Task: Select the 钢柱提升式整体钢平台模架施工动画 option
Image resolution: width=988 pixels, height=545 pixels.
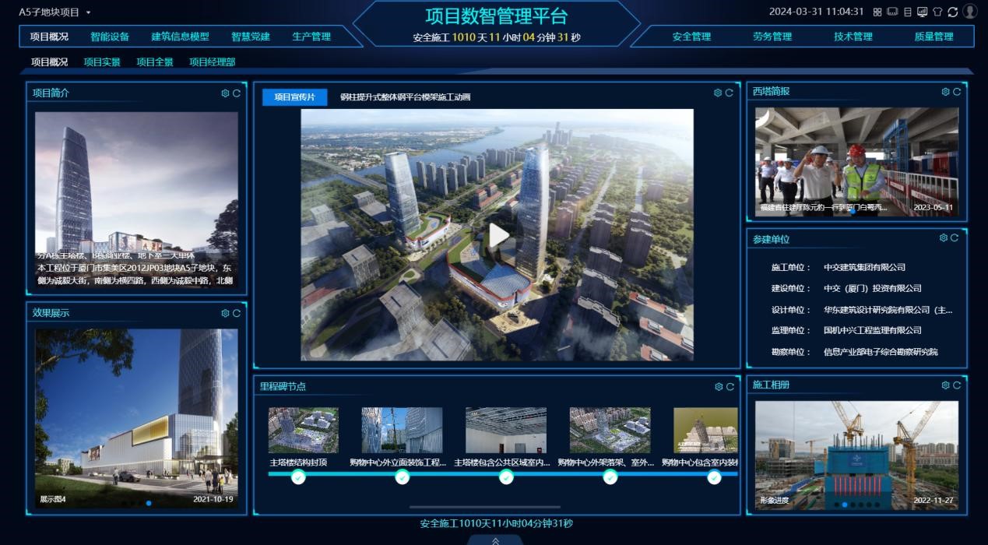Action: (x=406, y=97)
